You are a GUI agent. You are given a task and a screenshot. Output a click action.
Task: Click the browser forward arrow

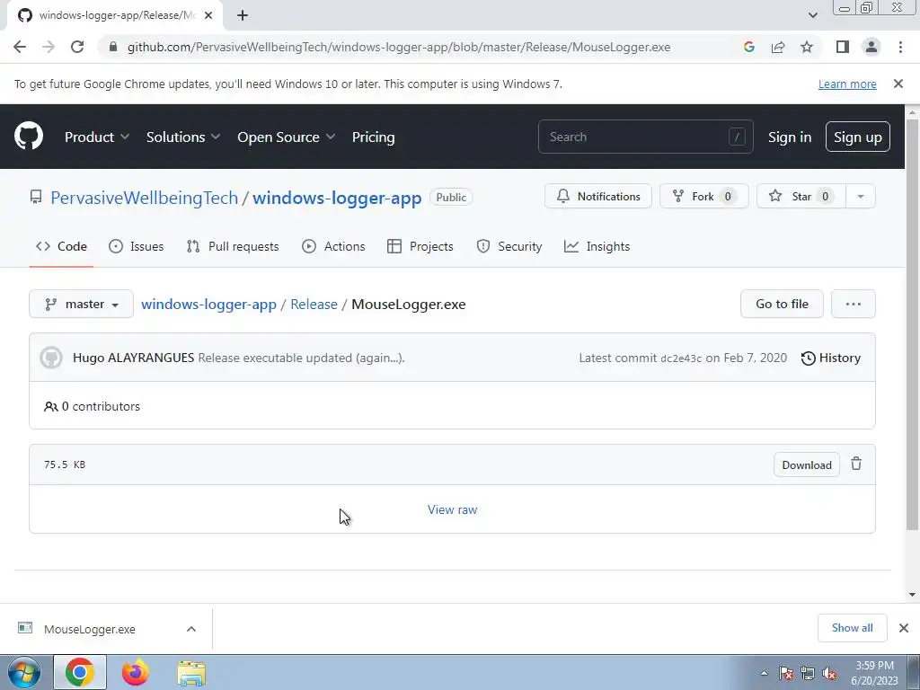coord(49,47)
